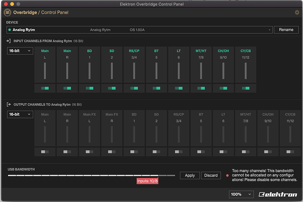Open the Analog Rytm device dropdown

click(x=139, y=30)
